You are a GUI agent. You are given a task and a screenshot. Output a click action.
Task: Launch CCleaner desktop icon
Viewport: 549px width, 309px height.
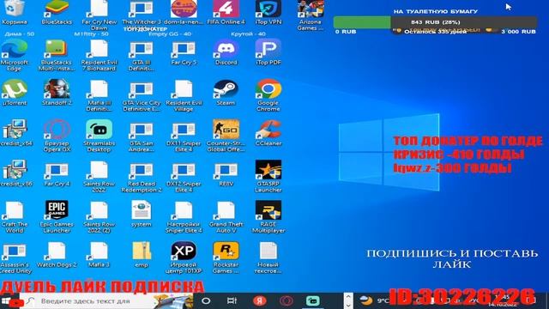(268, 133)
